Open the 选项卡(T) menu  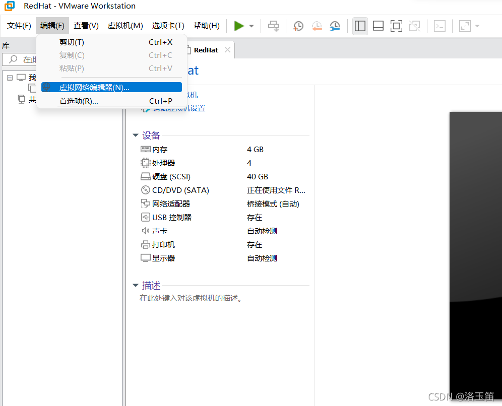pyautogui.click(x=168, y=26)
